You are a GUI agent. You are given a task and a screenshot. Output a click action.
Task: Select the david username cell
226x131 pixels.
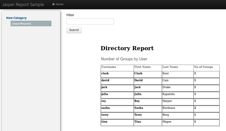click(105, 80)
